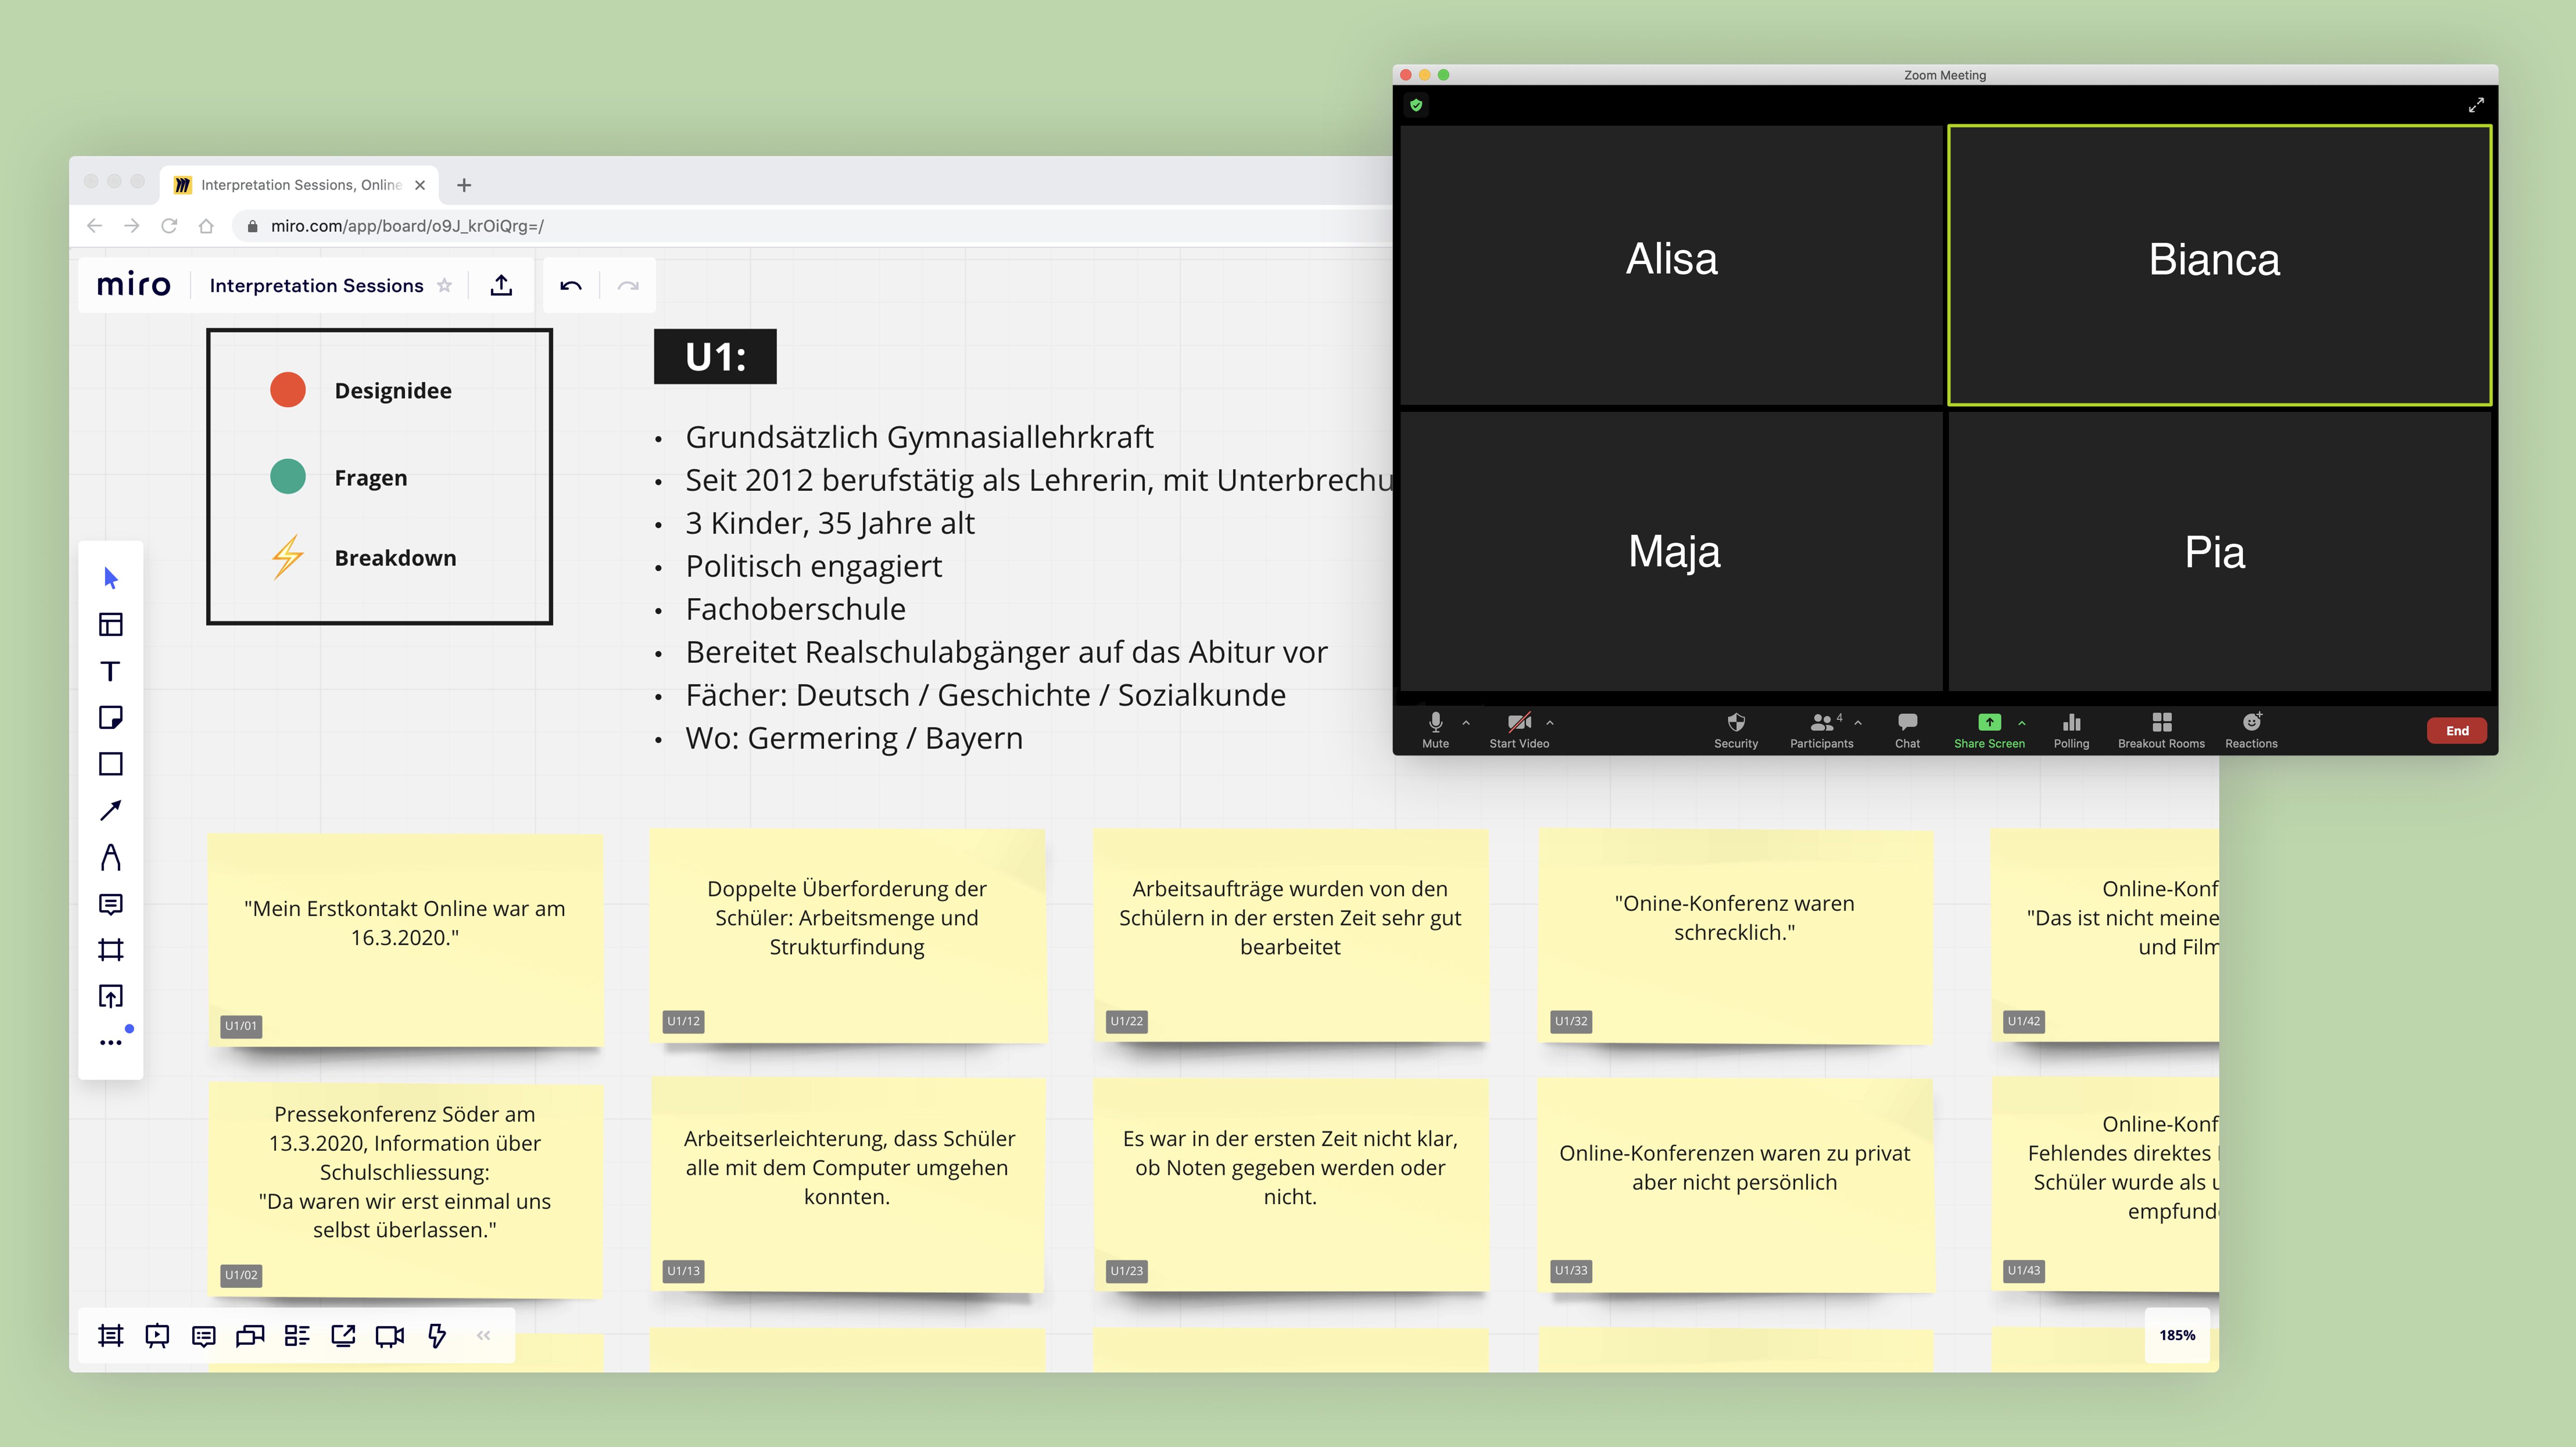
Task: Go back in browser
Action: tap(94, 226)
